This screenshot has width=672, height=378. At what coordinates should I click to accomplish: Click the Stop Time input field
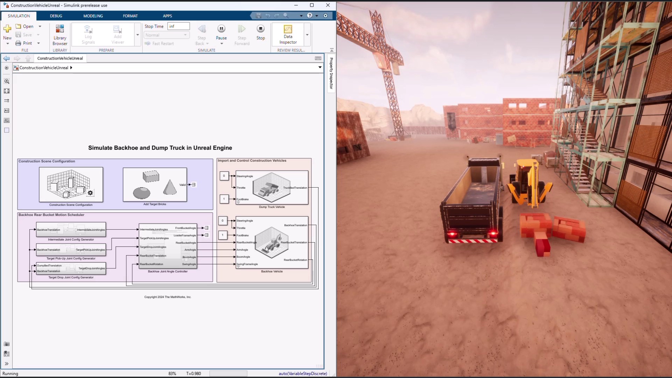tap(178, 26)
